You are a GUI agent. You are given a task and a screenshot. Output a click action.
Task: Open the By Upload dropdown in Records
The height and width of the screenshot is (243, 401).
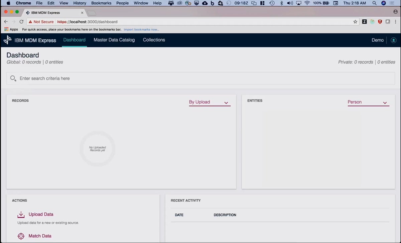click(x=210, y=102)
